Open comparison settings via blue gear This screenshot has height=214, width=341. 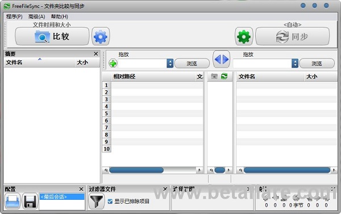click(x=101, y=36)
